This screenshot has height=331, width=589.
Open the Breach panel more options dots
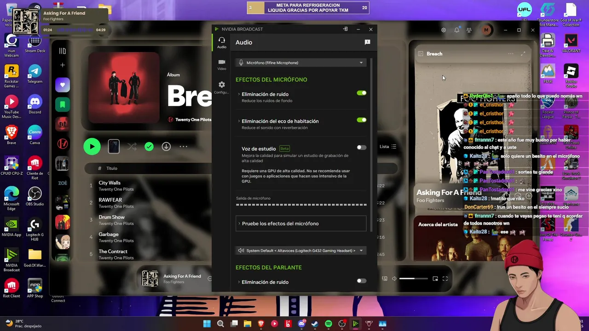click(511, 54)
